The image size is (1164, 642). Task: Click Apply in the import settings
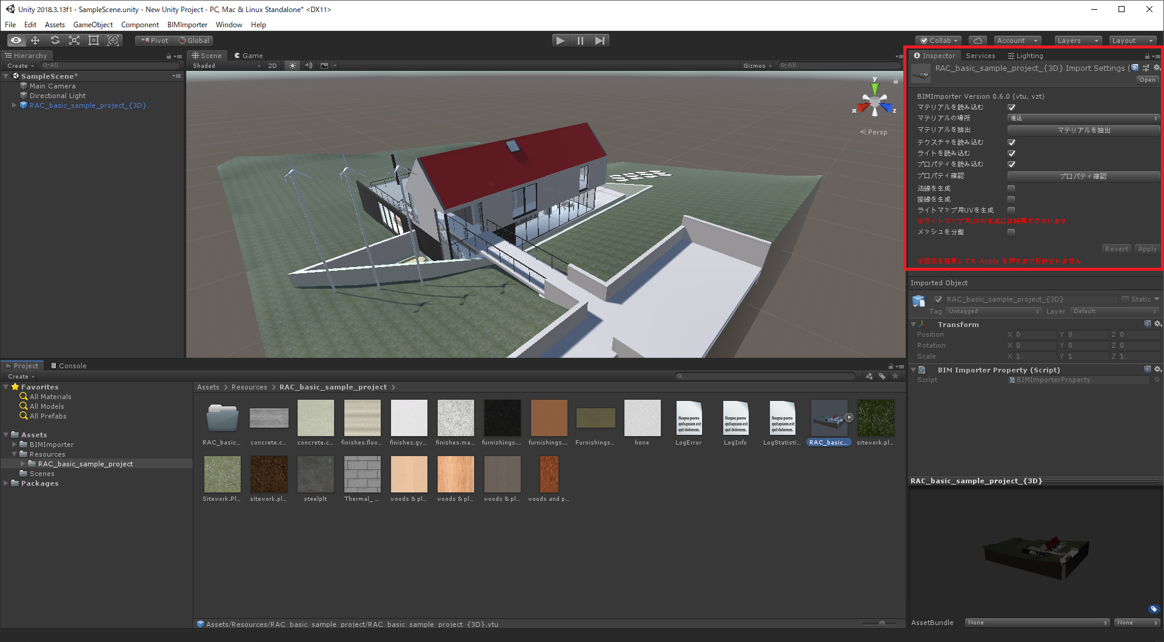pos(1146,248)
